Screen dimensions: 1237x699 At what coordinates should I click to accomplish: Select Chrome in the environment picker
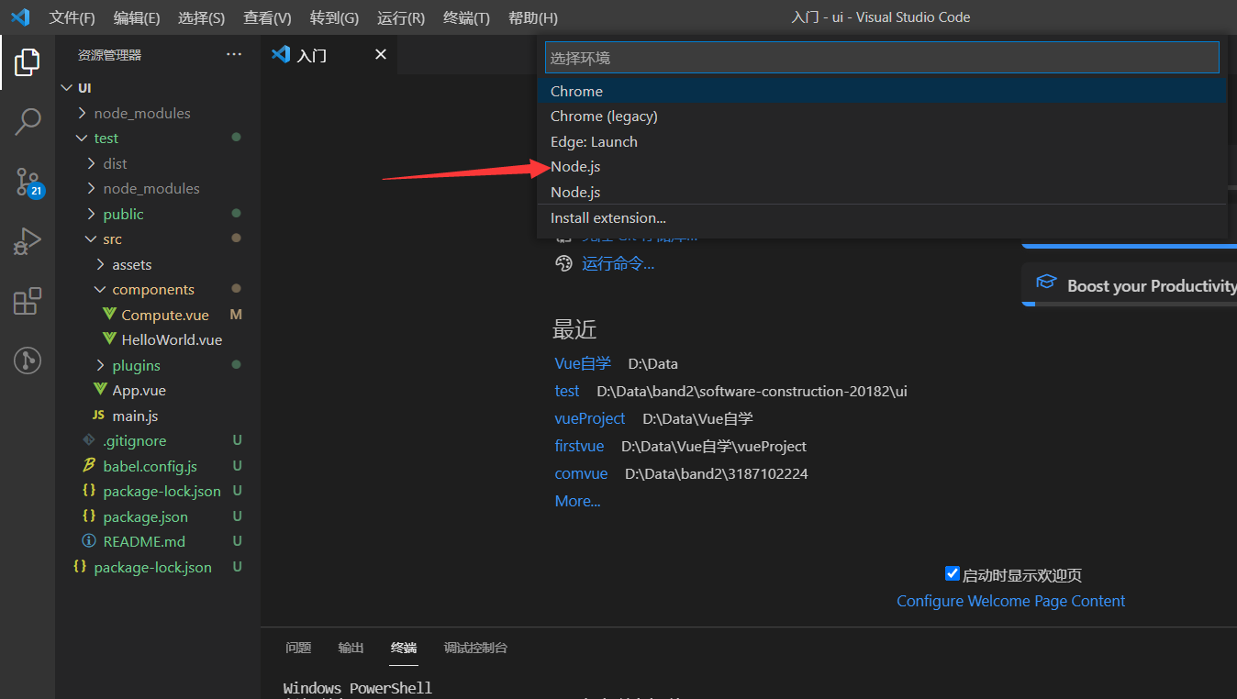(x=576, y=91)
